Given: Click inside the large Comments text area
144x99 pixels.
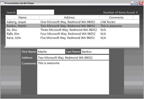Looking at the screenshot, I should click(73, 77).
